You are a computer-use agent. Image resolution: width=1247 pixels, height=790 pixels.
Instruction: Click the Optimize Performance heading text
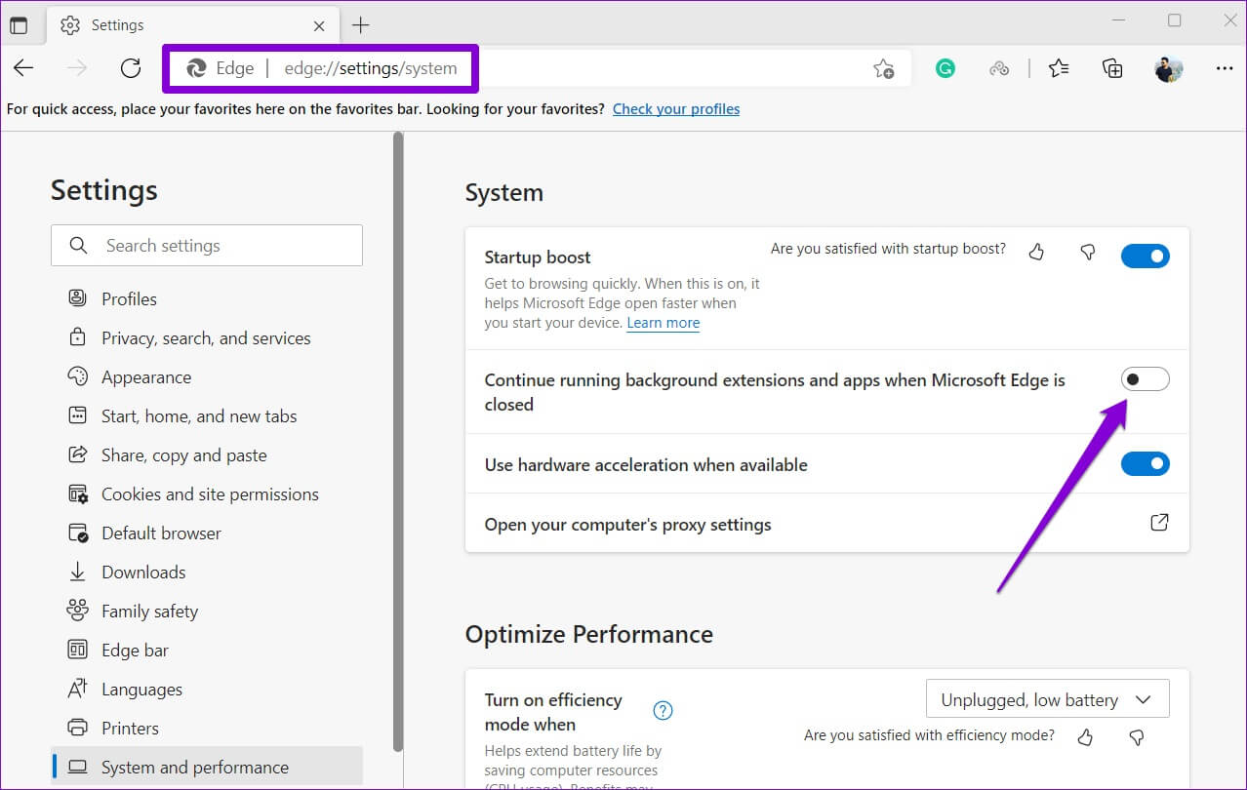[589, 634]
